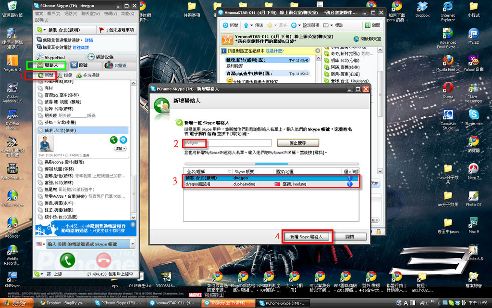Screen dimensions: 492x308
Task: Open Dropbox desktop icon
Action: pyautogui.click(x=422, y=10)
